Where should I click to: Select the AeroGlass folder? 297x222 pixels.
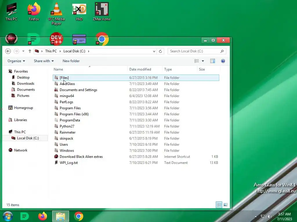coord(136,84)
